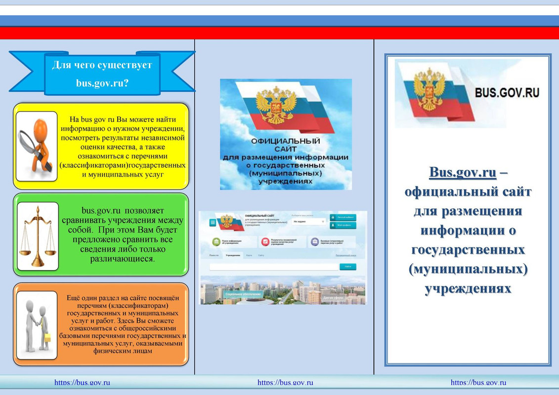The height and width of the screenshot is (395, 559).
Task: Open the center https://bus.gov.ru footer link
Action: (x=285, y=383)
